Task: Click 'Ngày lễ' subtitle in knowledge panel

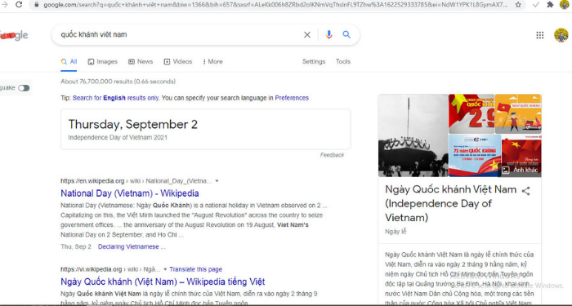Action: [x=395, y=232]
